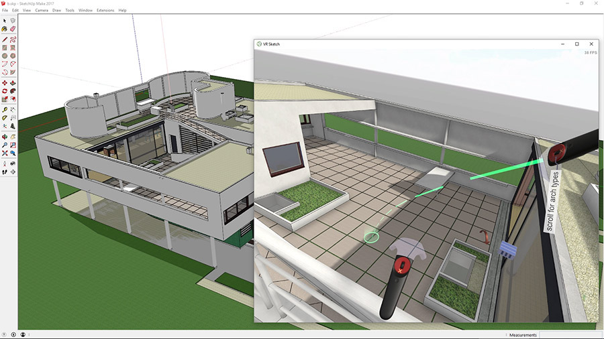
Task: Choose the 2 Point Arc tool
Action: (x=13, y=64)
